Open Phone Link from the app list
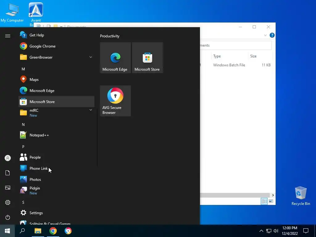Viewport: 316px width, 237px height. point(56,168)
